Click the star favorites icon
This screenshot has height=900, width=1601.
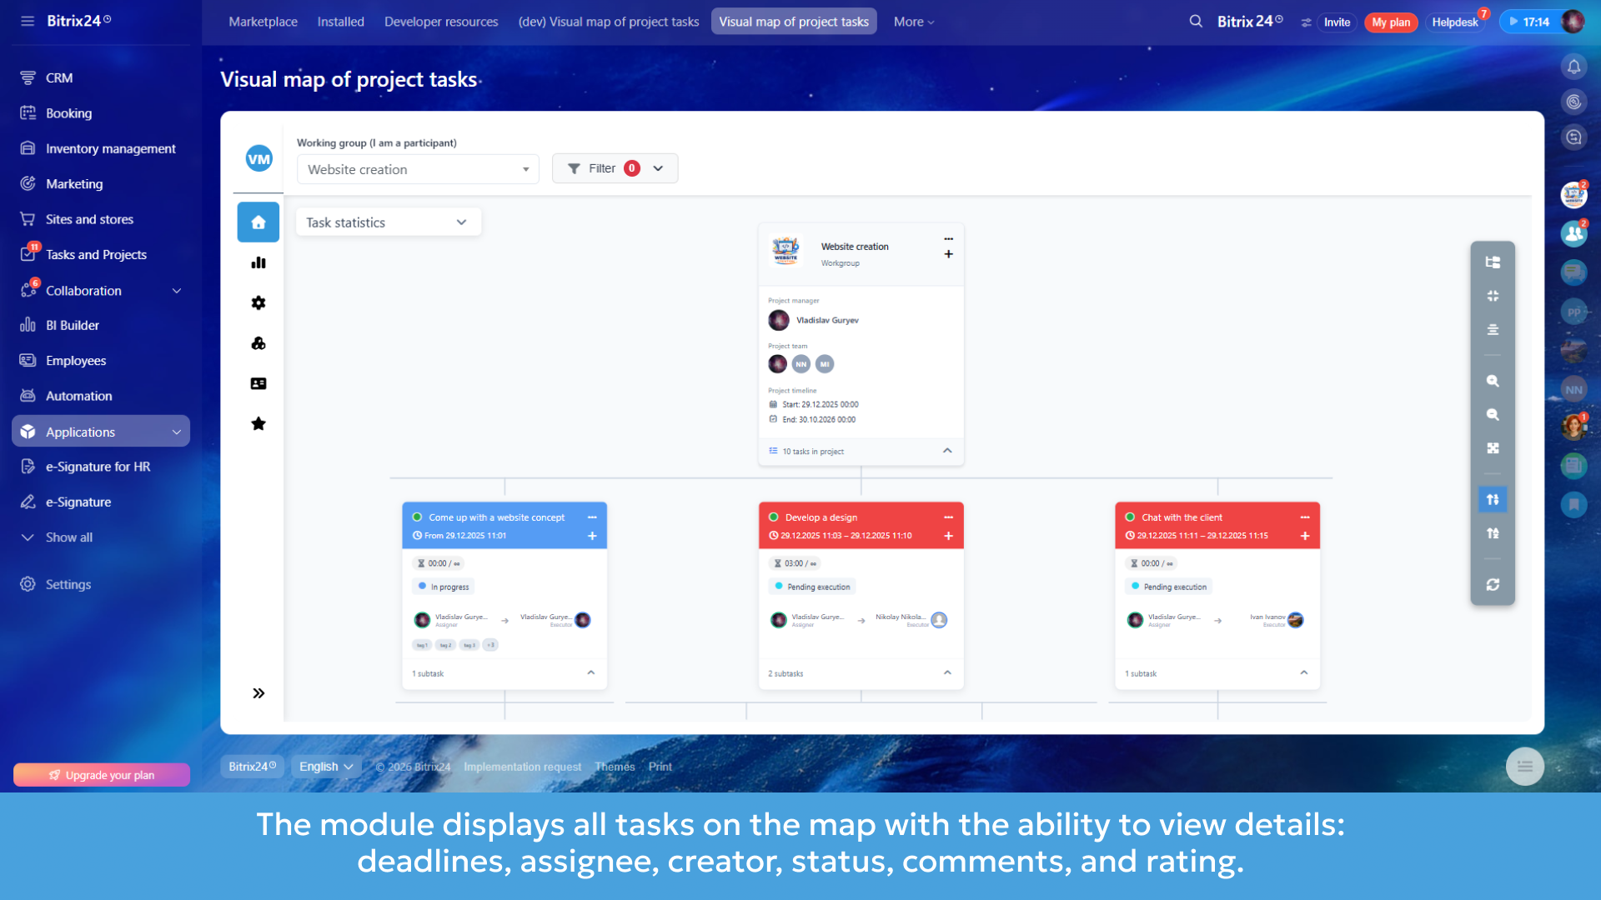tap(258, 423)
